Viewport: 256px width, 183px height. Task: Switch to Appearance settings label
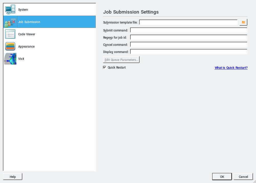[x=26, y=47]
